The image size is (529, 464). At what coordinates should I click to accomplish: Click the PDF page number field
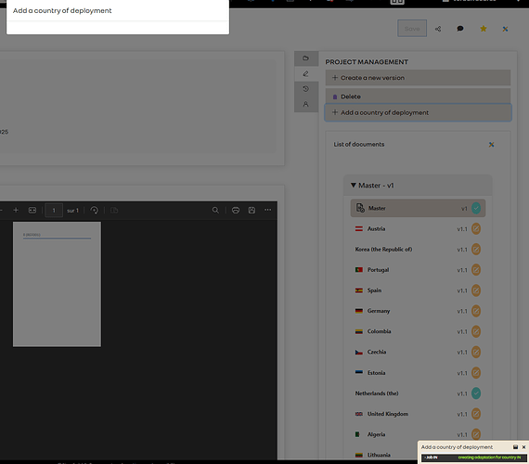pos(54,211)
